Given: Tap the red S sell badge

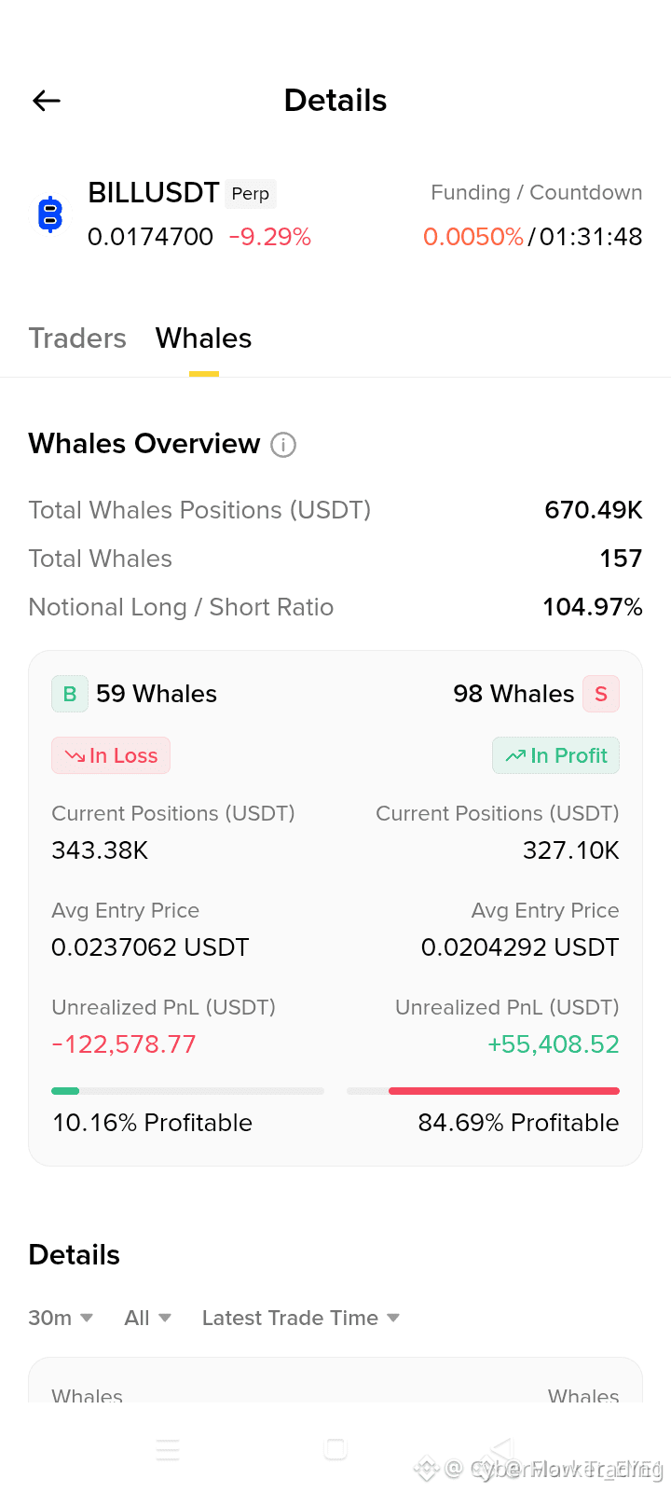Looking at the screenshot, I should click(x=601, y=694).
